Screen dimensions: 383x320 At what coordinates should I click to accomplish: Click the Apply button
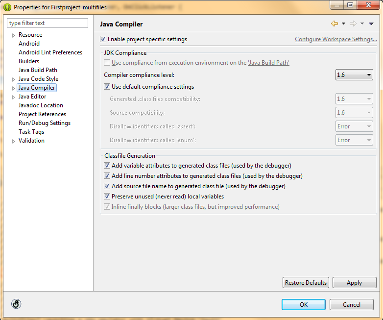click(355, 283)
